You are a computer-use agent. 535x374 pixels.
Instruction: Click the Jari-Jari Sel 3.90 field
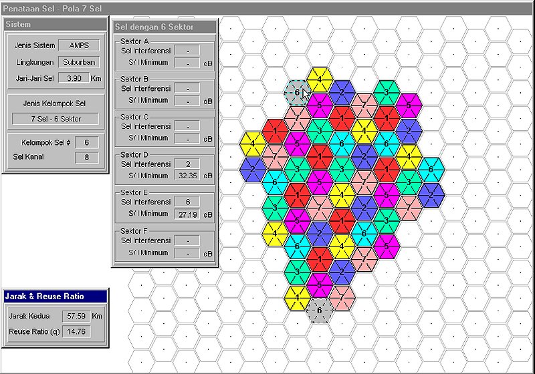(x=78, y=78)
